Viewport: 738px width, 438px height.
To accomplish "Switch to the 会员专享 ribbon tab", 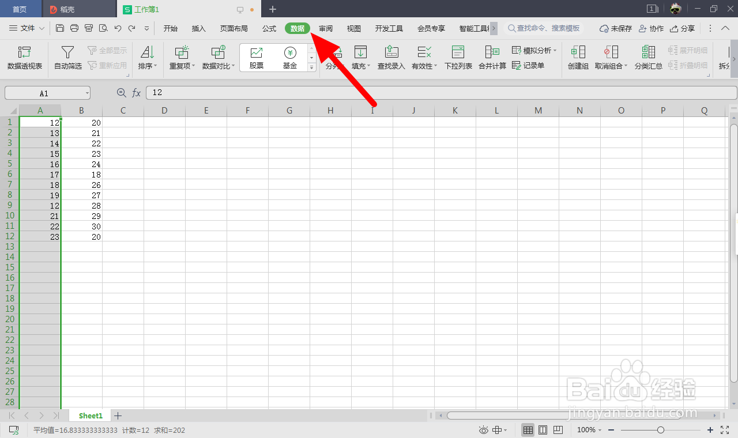I will [x=431, y=28].
